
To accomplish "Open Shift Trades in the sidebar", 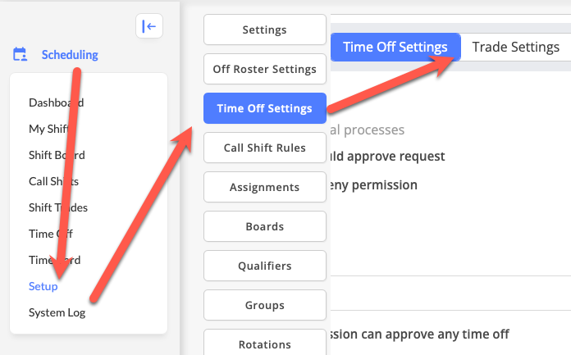I will click(x=57, y=207).
